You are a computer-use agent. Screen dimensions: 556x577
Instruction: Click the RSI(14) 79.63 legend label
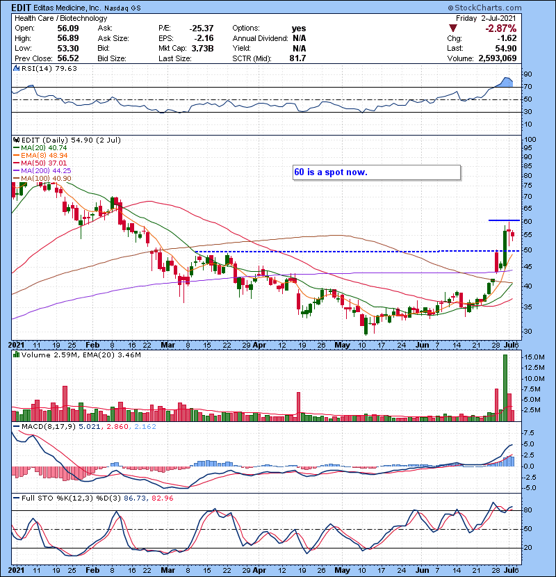49,68
